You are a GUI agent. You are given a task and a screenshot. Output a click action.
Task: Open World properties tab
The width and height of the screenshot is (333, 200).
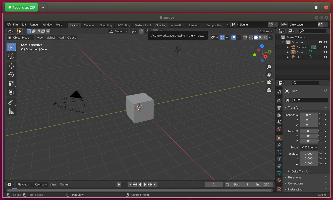[x=279, y=129]
